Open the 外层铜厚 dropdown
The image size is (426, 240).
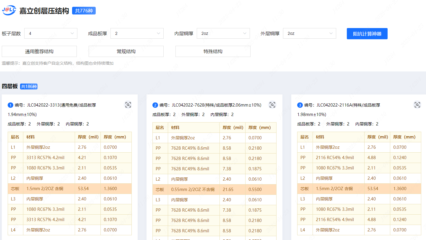click(x=310, y=33)
